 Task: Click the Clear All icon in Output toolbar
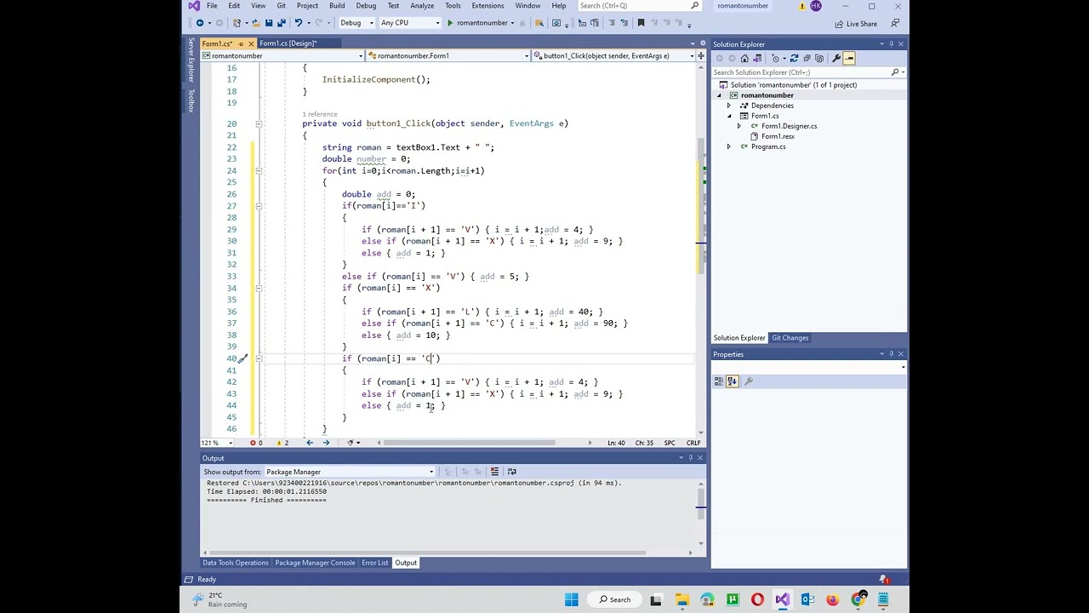tap(494, 472)
